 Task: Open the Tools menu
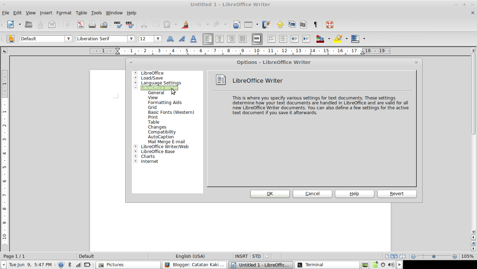pos(96,13)
